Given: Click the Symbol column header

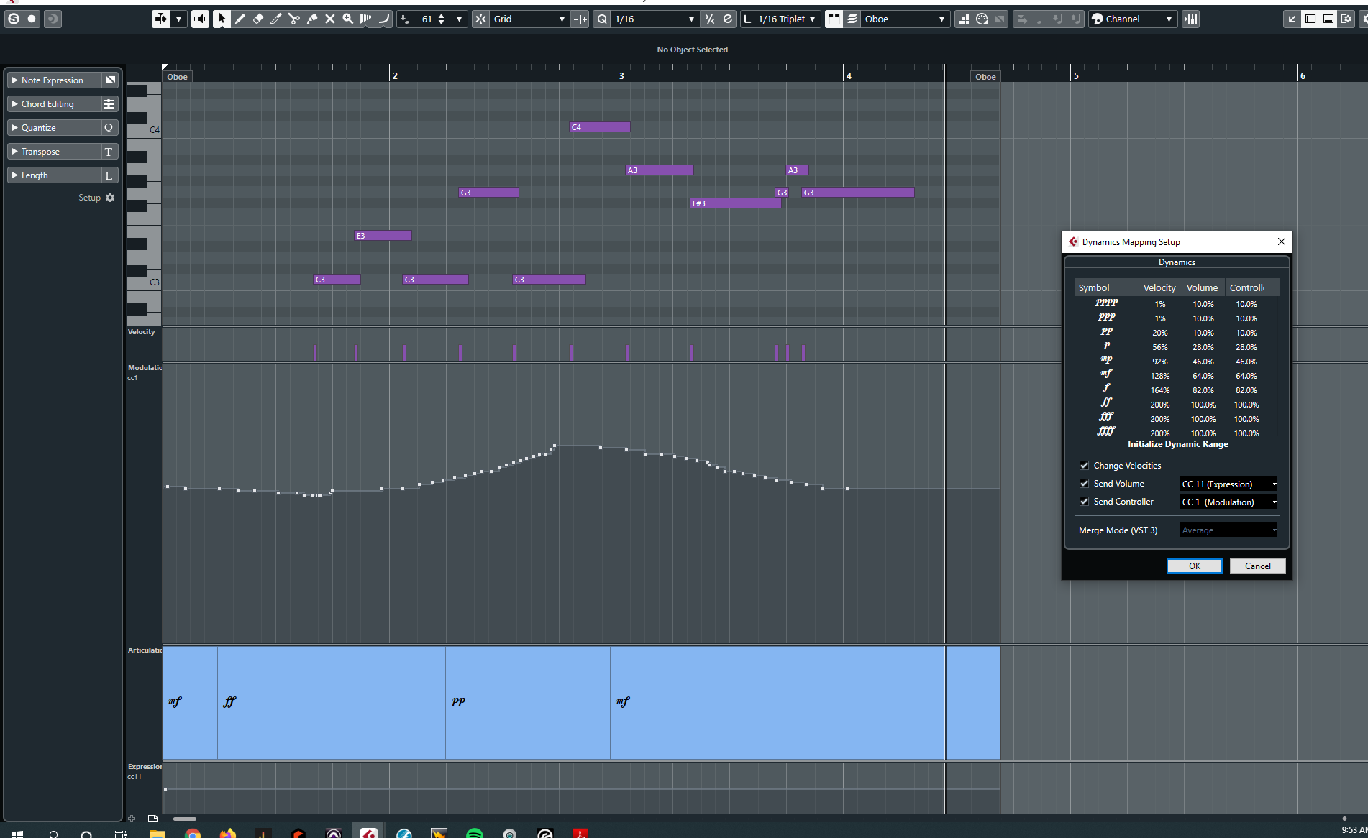Looking at the screenshot, I should tap(1106, 287).
